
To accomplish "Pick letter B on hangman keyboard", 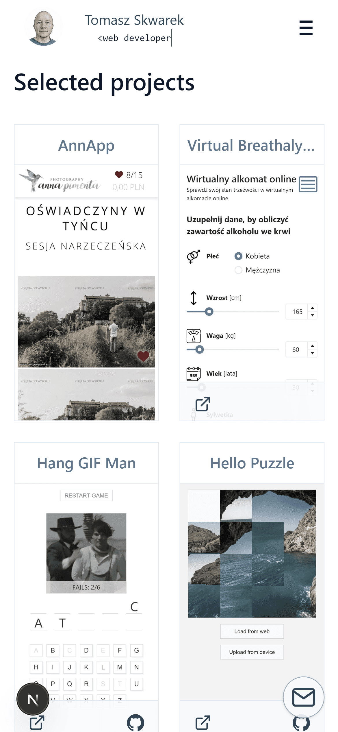I will 53,650.
